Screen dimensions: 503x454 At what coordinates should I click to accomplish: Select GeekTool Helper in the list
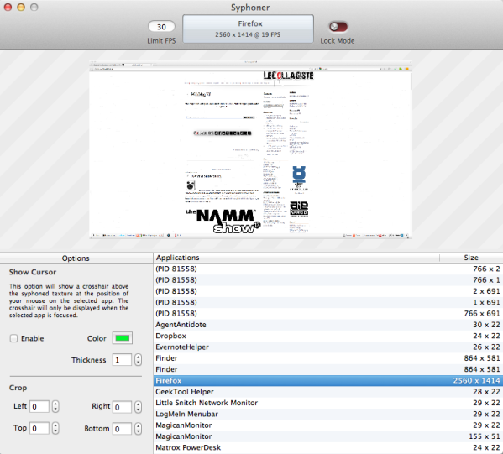[x=328, y=392]
